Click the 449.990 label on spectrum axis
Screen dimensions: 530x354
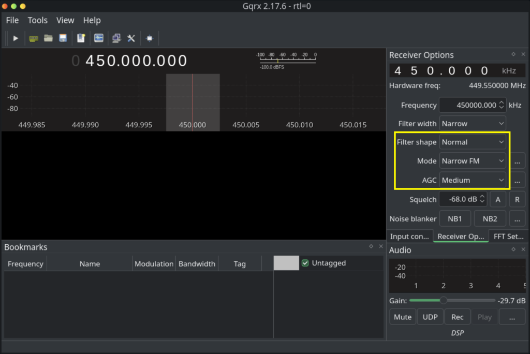click(85, 125)
